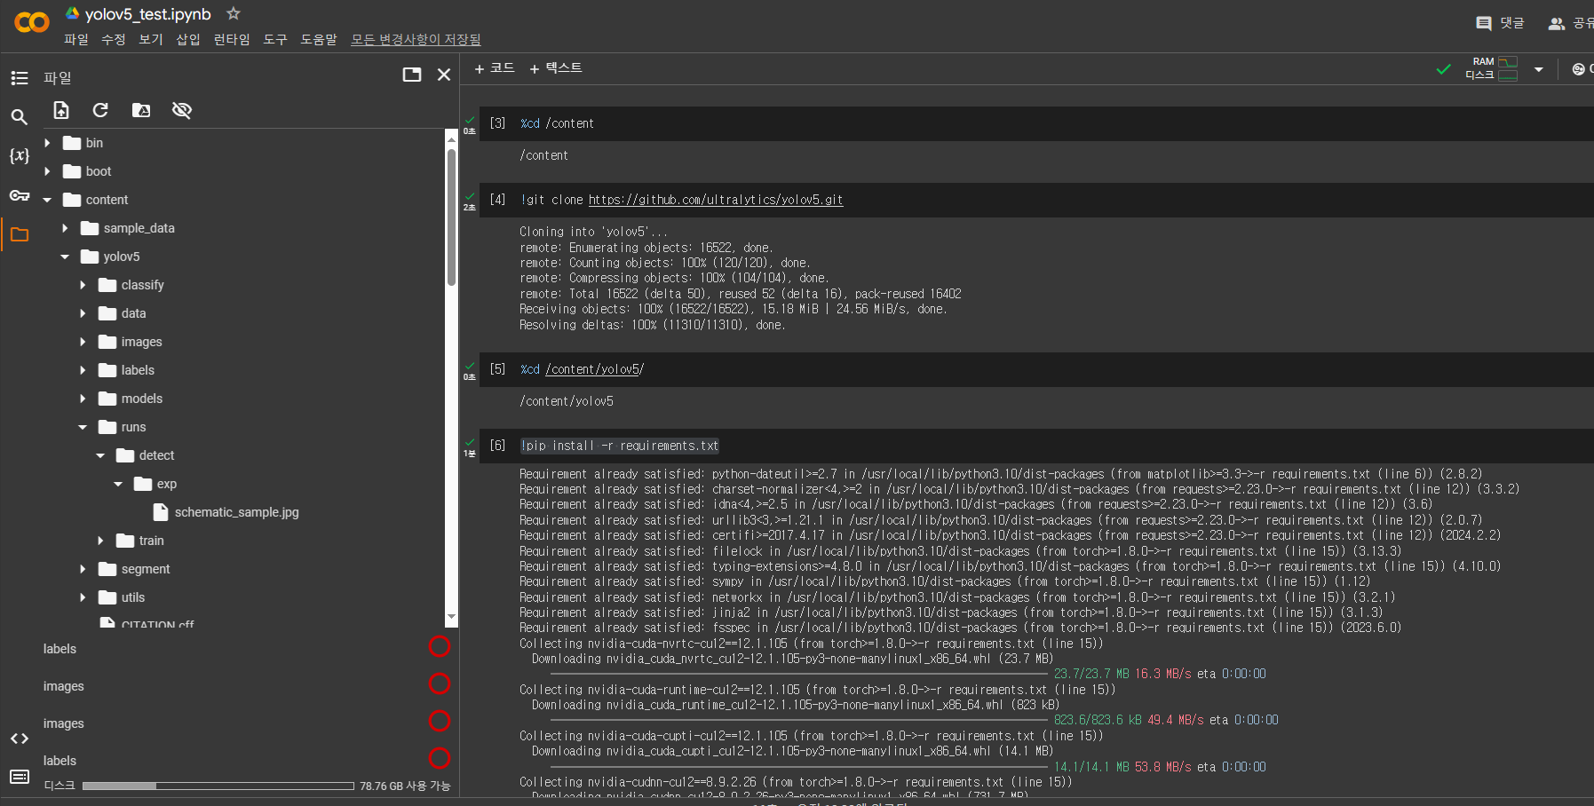
Task: Upload a file to session storage
Action: pos(61,110)
